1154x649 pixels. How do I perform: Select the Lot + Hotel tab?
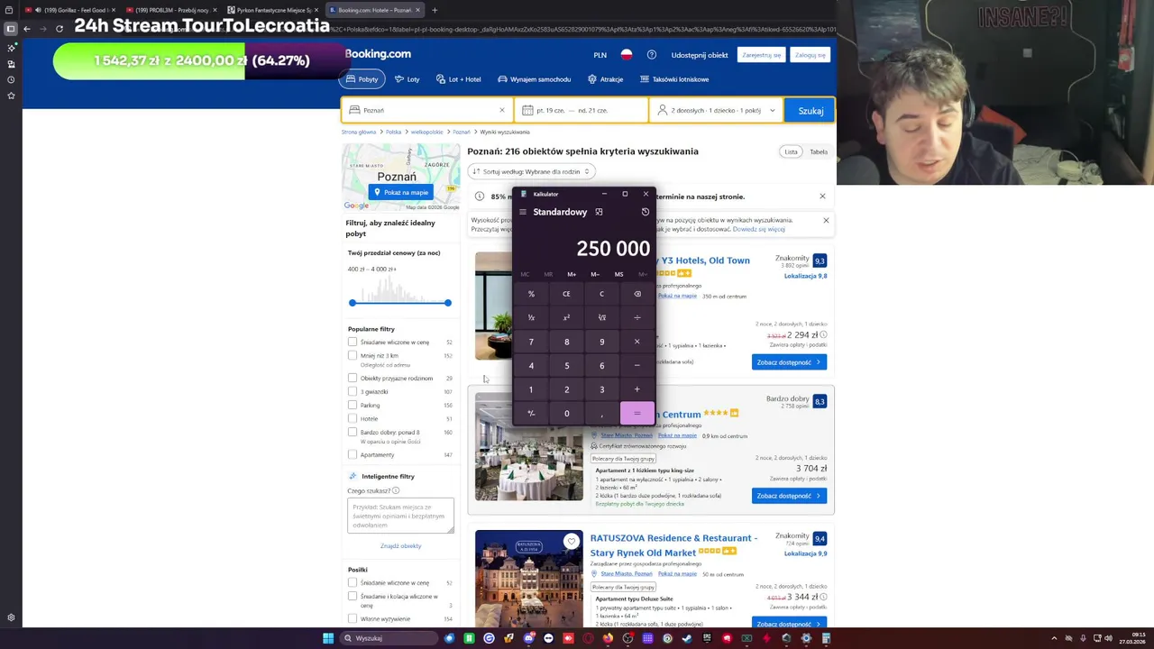tap(459, 79)
